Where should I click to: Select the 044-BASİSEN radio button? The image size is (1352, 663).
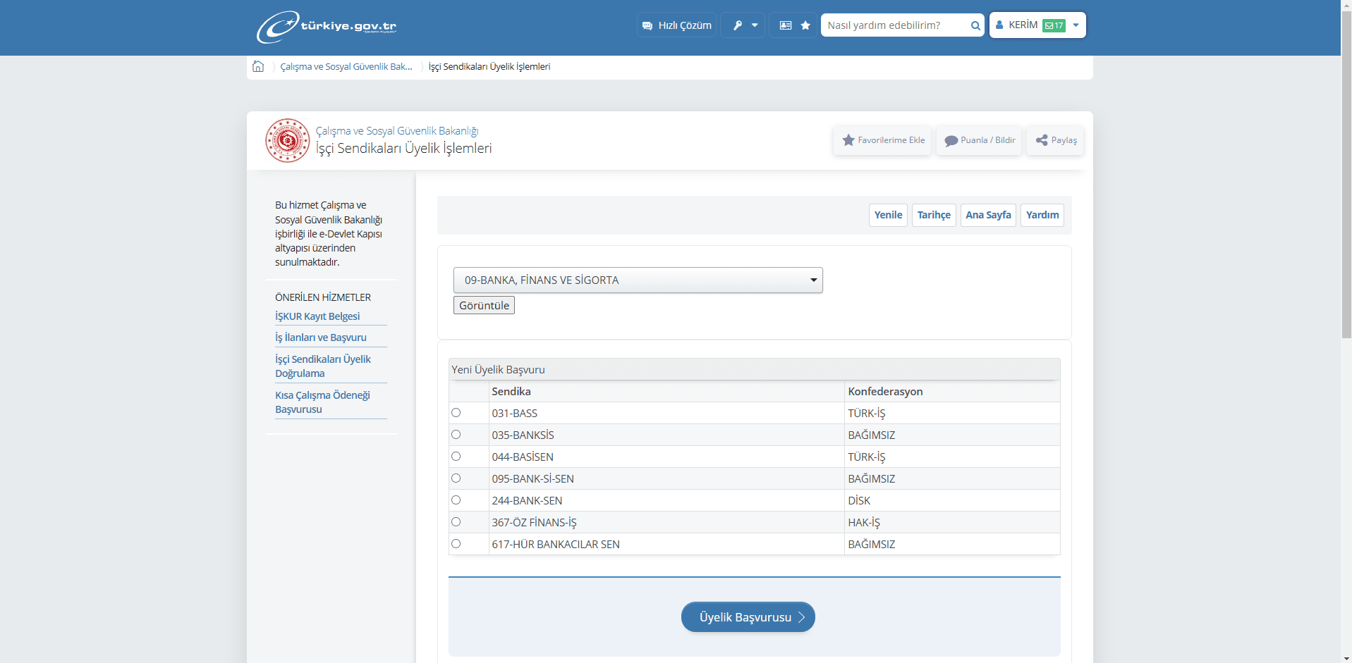click(456, 457)
